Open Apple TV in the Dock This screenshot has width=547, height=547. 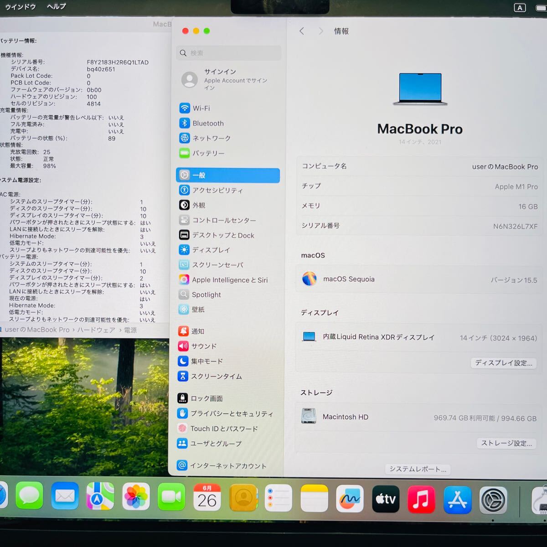coord(386,499)
